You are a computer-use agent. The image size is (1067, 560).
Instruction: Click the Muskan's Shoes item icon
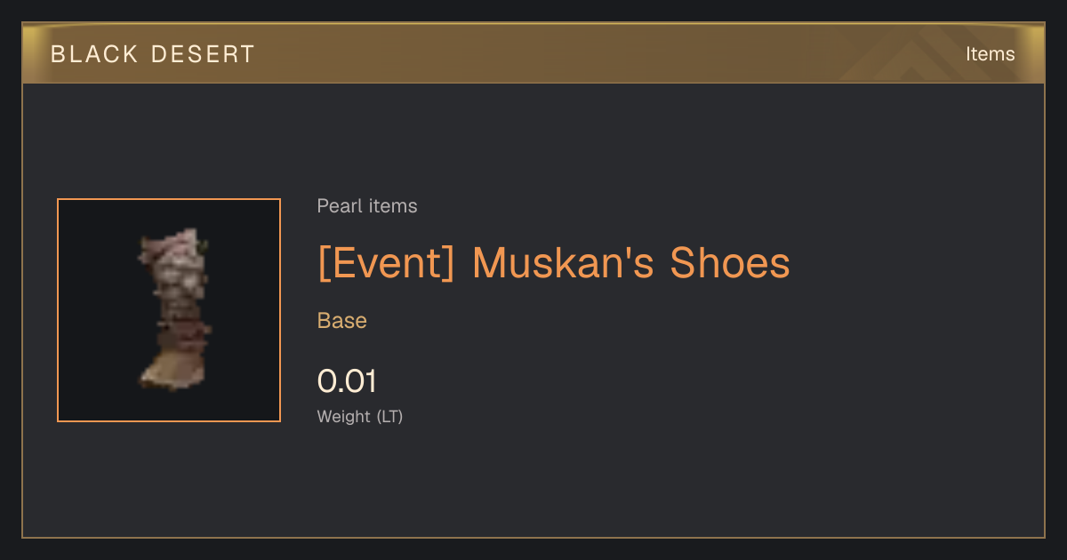174,310
